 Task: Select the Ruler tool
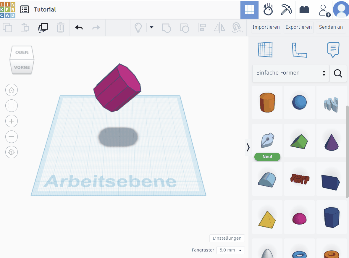[299, 50]
